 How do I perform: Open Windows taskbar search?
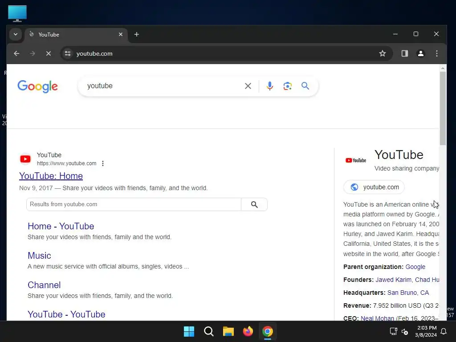(x=208, y=331)
